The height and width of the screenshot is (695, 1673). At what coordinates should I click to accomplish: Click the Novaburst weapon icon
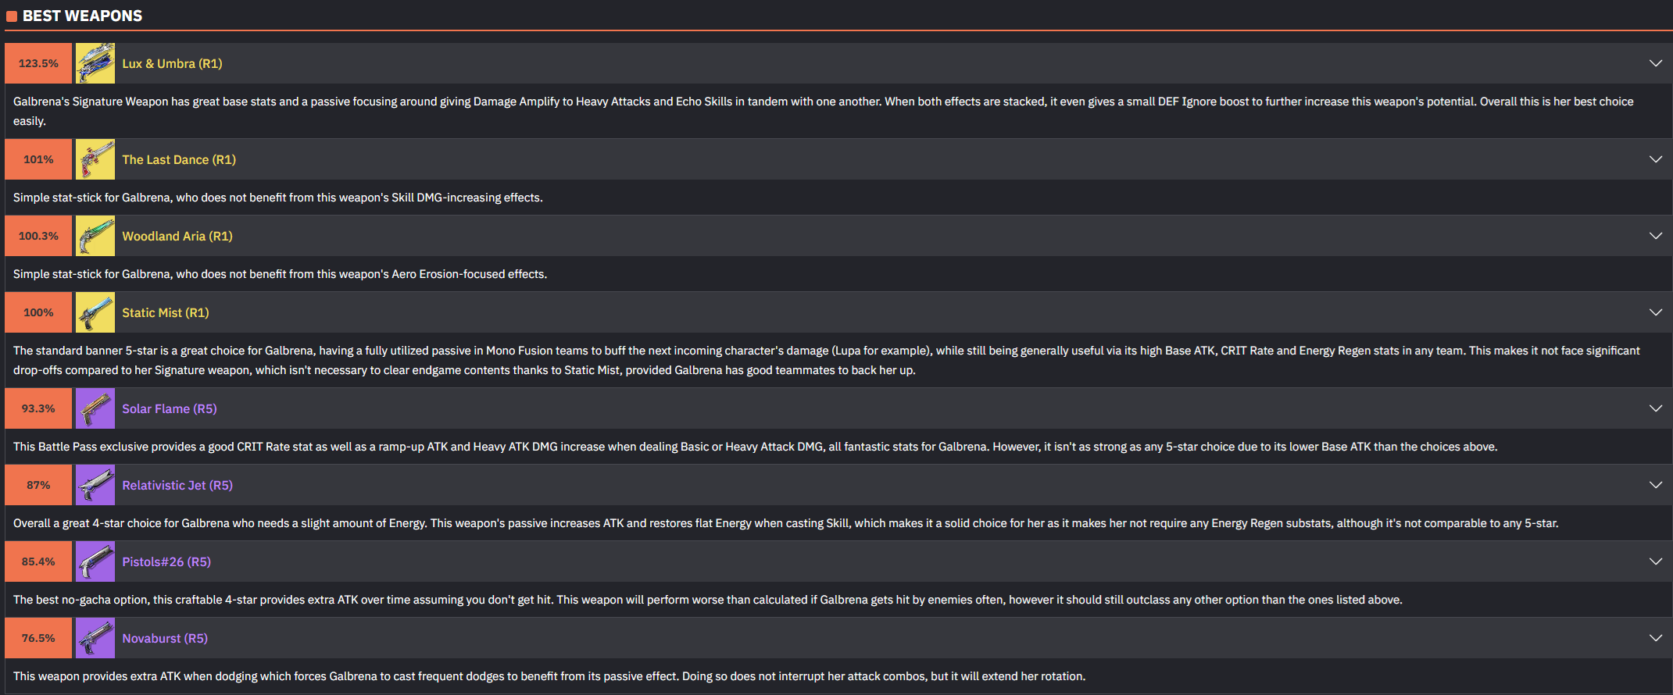pos(95,638)
